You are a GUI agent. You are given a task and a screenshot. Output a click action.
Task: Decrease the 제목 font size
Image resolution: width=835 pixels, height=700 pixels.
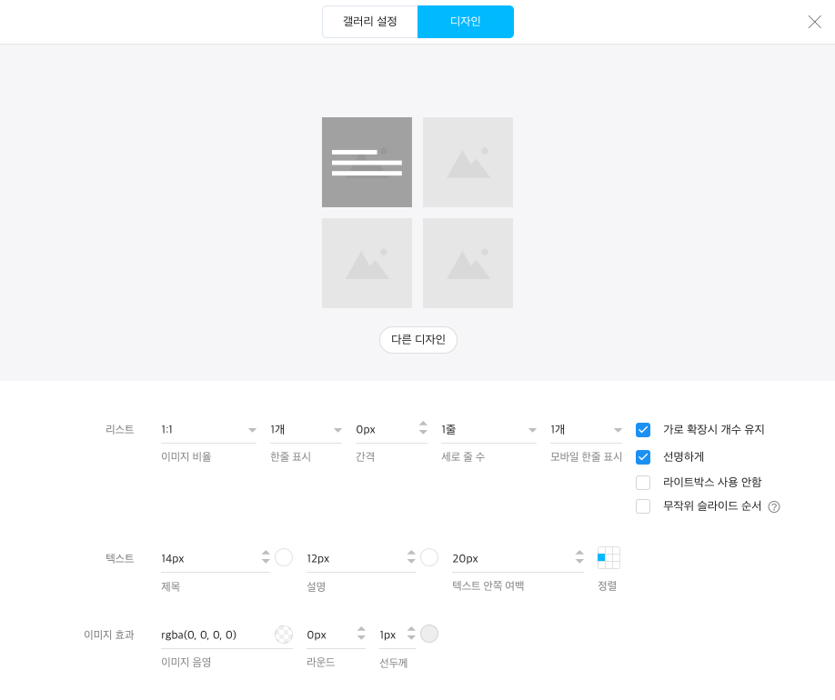(266, 561)
